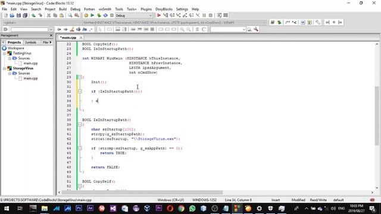Open the Settings menu
The width and height of the screenshot is (381, 214).
182,9
